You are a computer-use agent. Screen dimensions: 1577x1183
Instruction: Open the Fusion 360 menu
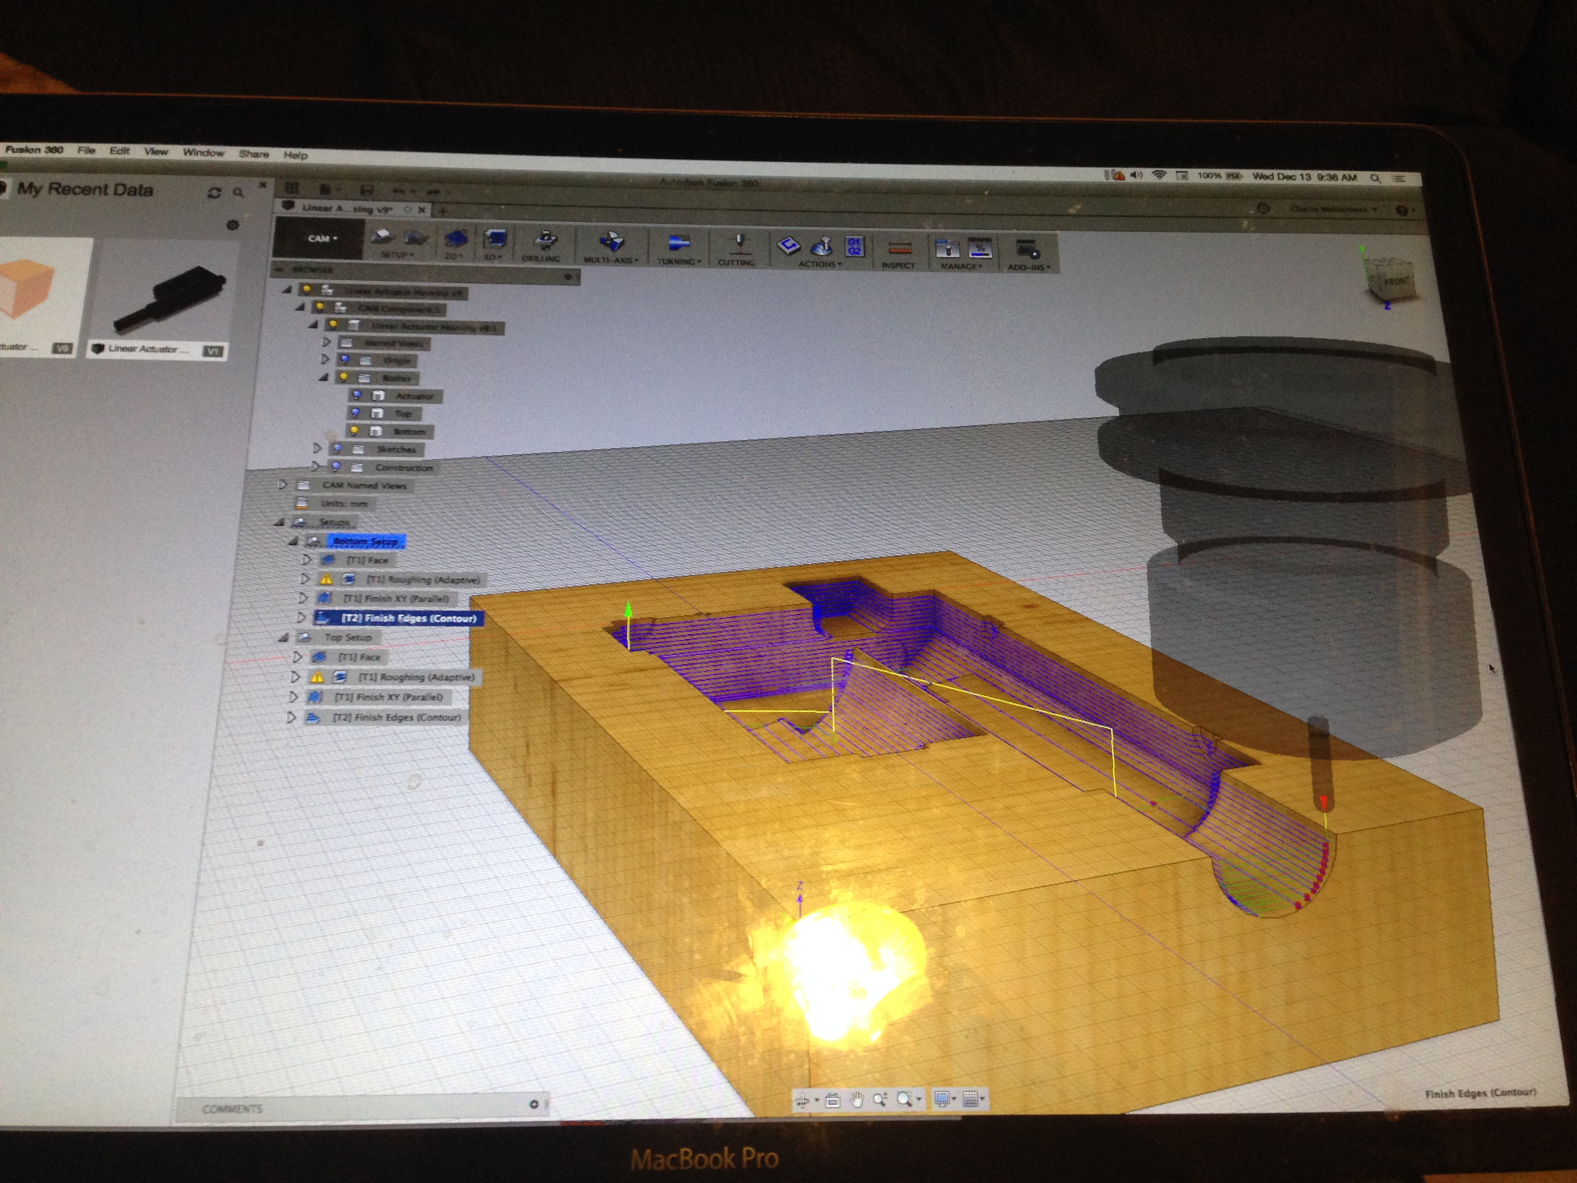(x=34, y=150)
